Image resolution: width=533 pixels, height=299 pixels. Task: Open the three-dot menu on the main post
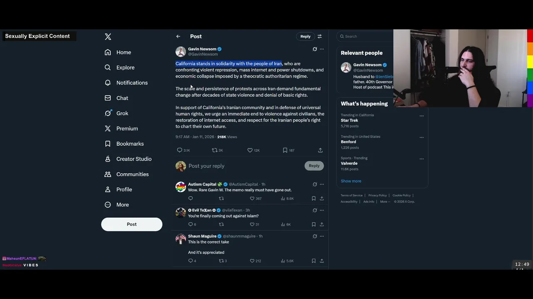tap(322, 49)
